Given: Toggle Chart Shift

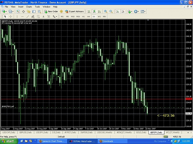Looking at the screenshot, I should pos(123,11).
